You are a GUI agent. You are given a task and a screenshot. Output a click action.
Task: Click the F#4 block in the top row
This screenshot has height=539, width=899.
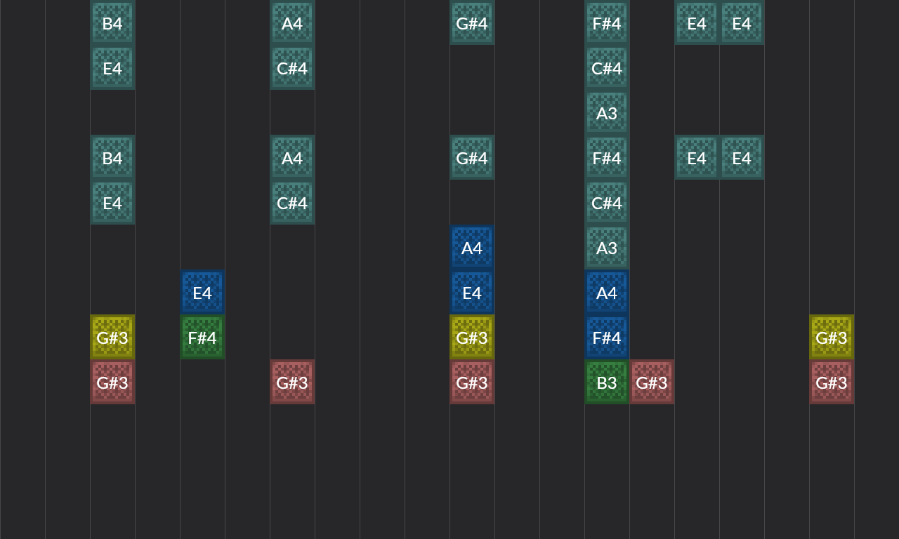[607, 23]
